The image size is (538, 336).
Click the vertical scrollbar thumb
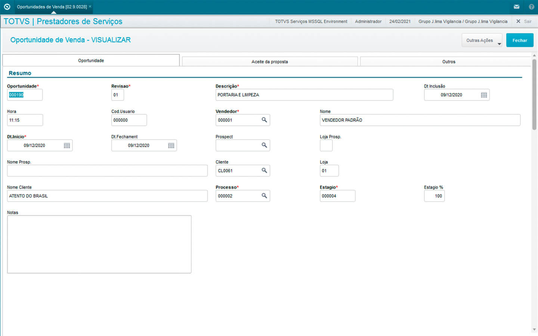click(534, 94)
